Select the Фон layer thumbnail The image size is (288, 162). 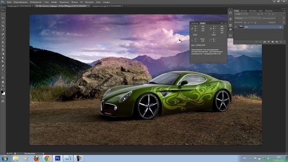tap(241, 27)
